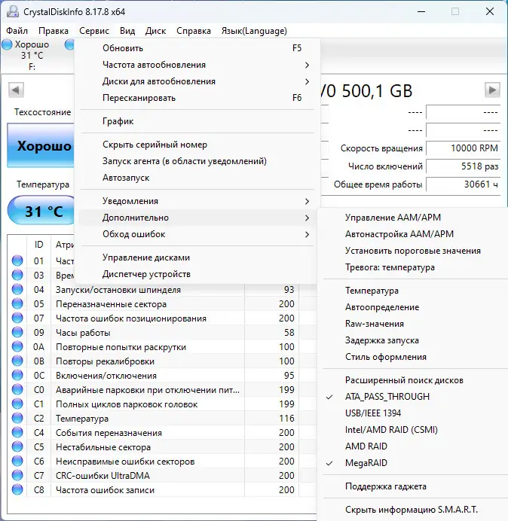Image resolution: width=508 pixels, height=521 pixels.
Task: Click the status orb for attribute C8
Action: [x=17, y=490]
